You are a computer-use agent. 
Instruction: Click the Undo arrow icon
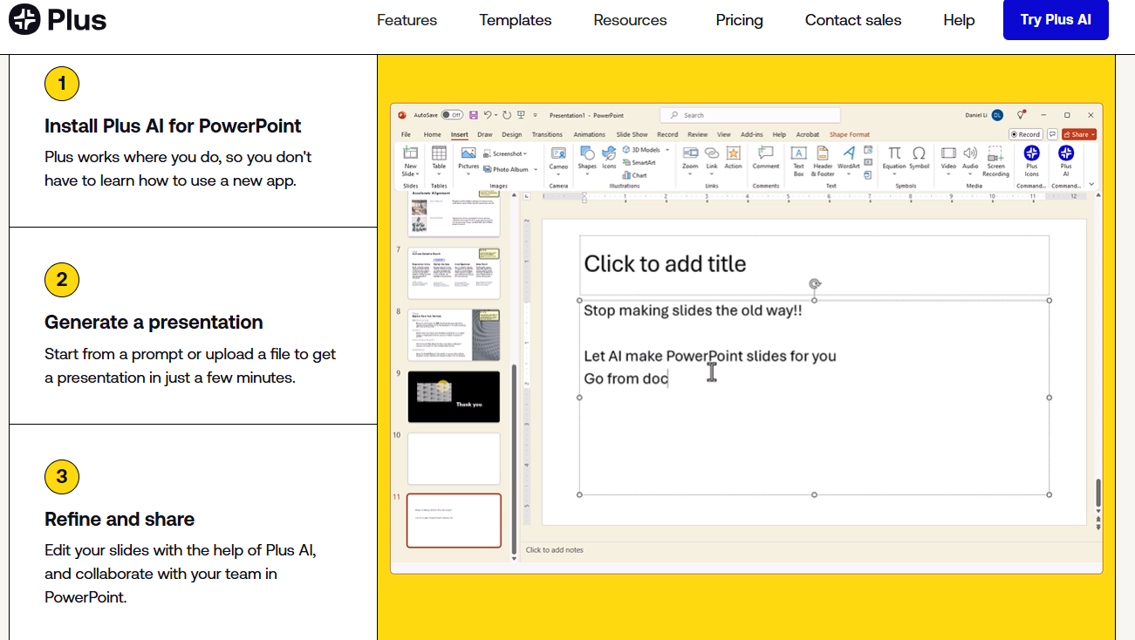[489, 115]
